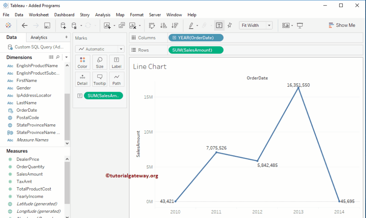This screenshot has height=218, width=366.
Task: Click the Show Me button
Action: [342, 25]
